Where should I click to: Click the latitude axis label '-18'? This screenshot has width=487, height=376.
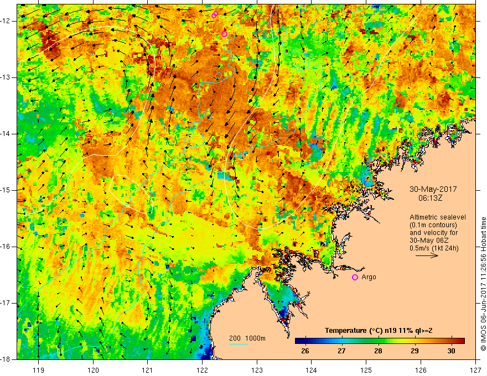click(x=6, y=359)
